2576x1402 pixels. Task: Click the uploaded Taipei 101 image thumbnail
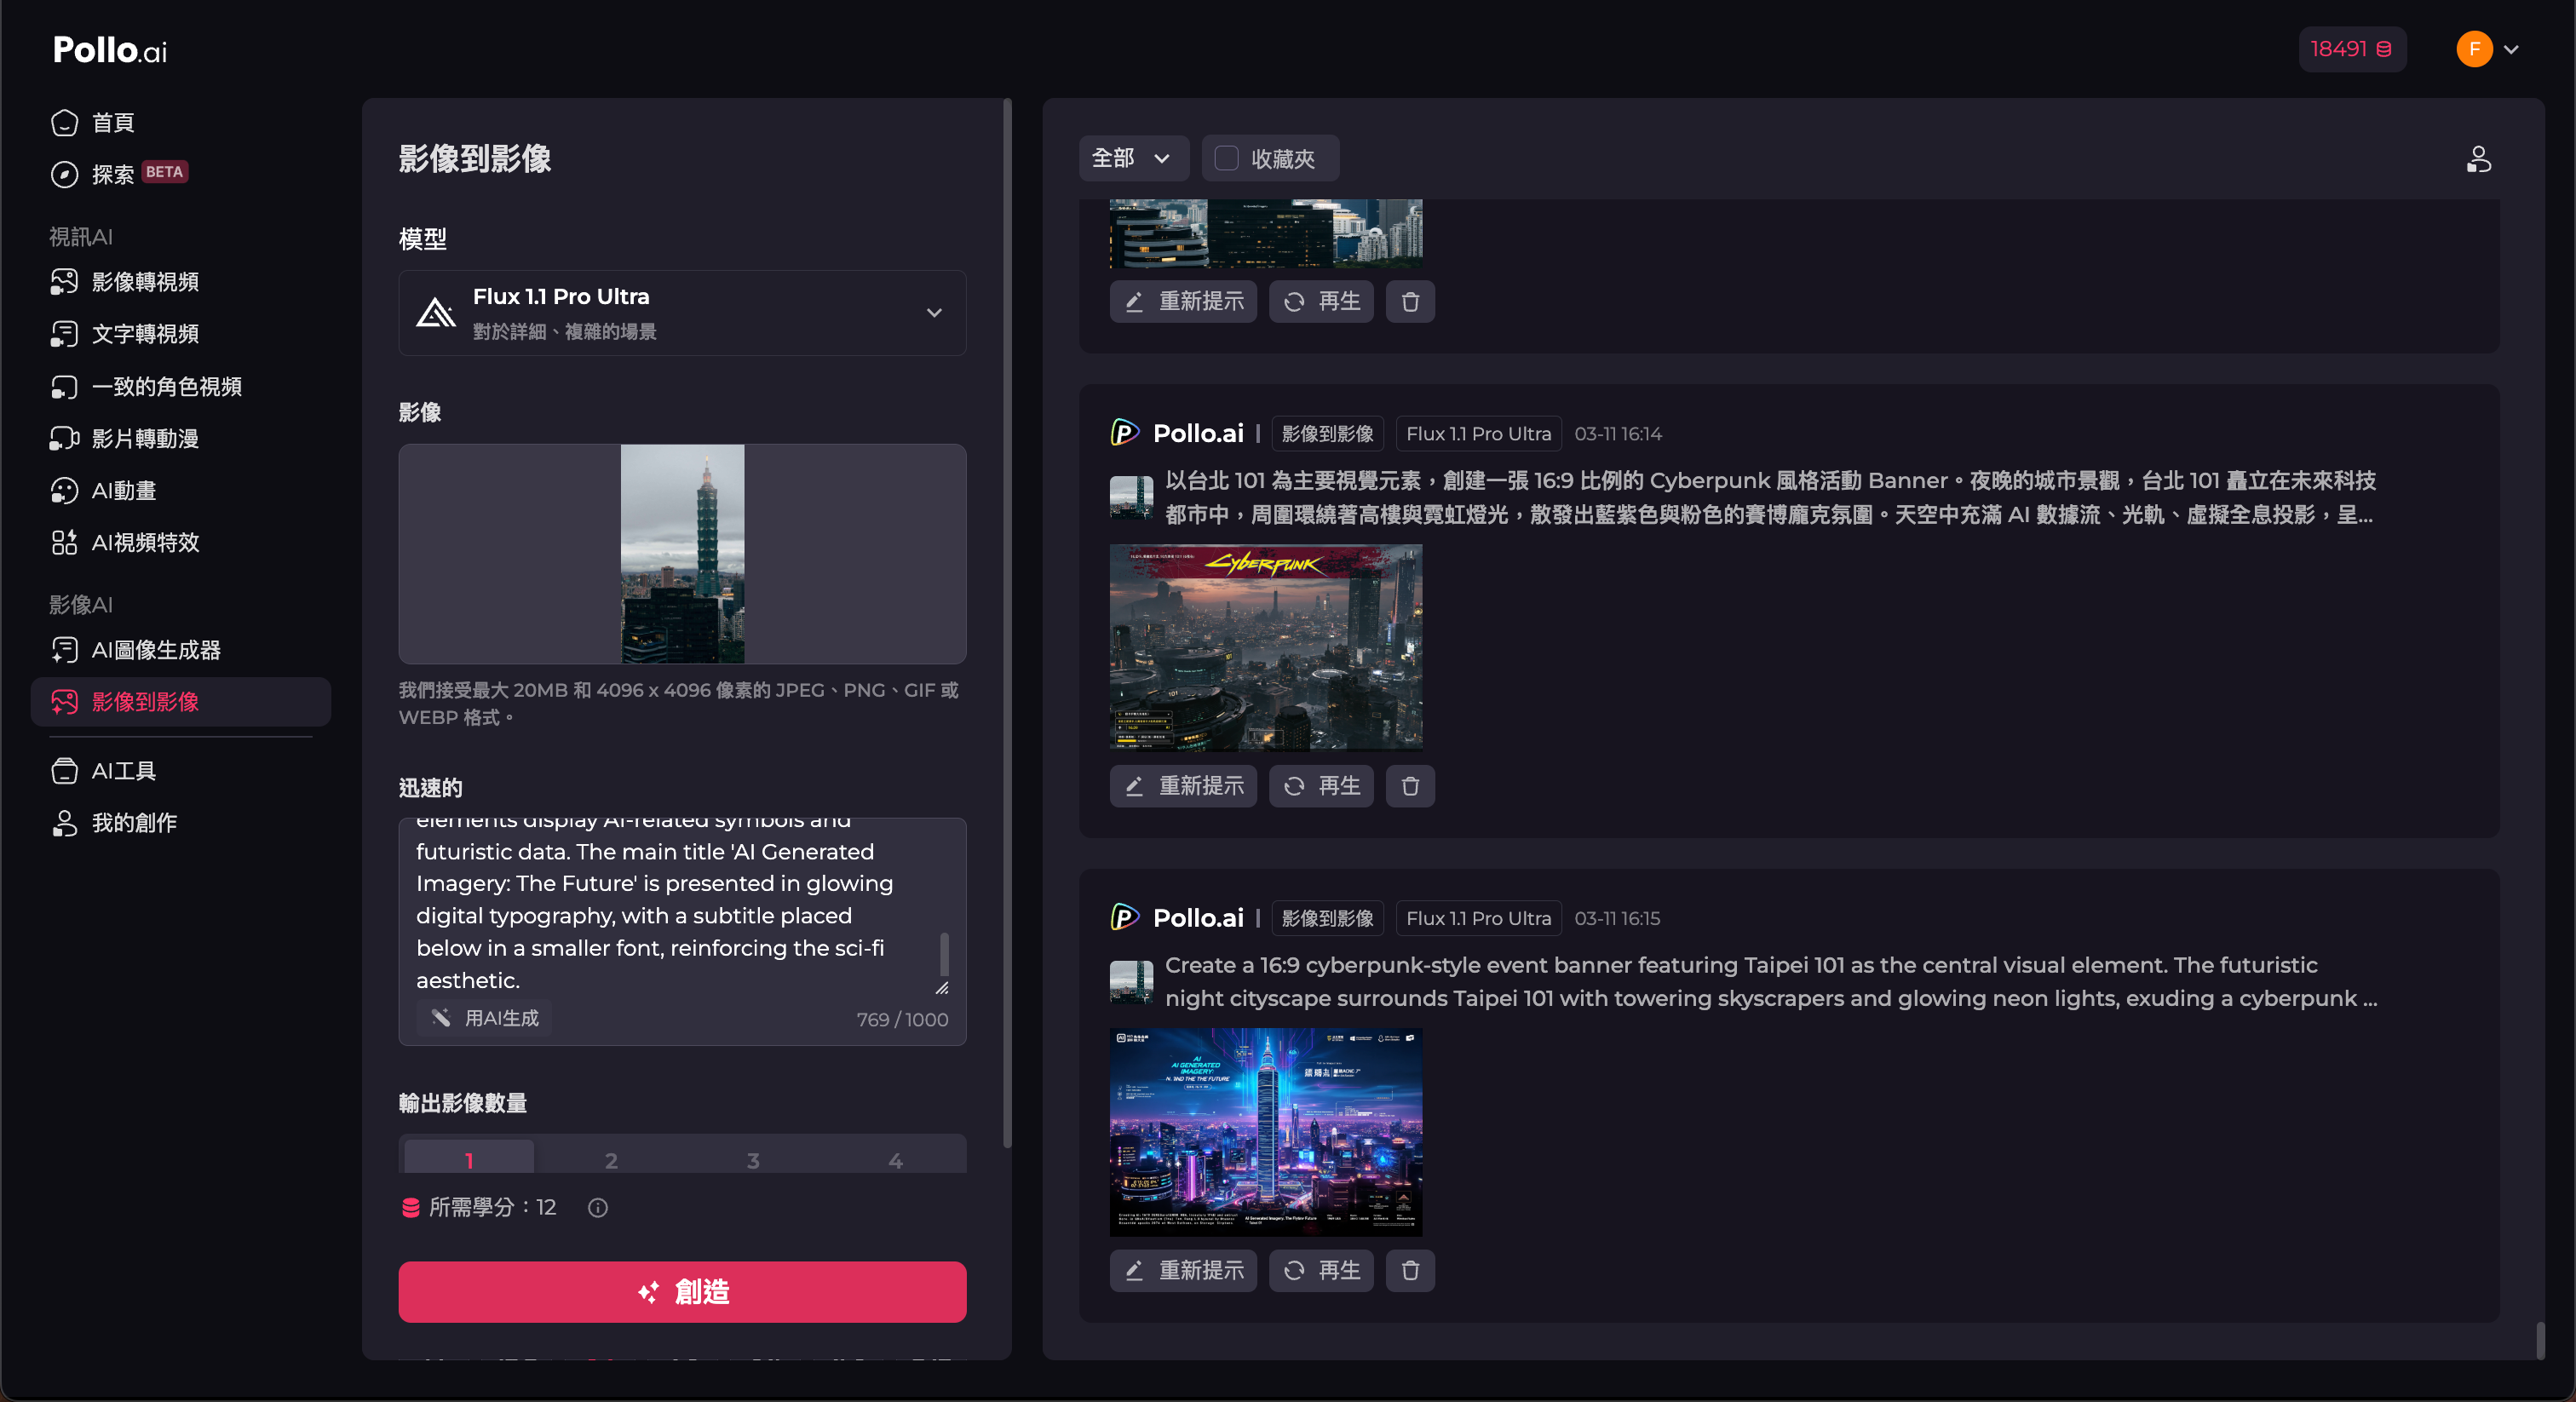click(682, 554)
